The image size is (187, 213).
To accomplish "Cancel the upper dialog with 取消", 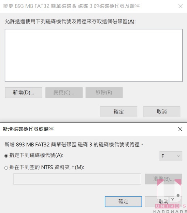I will [161, 112].
